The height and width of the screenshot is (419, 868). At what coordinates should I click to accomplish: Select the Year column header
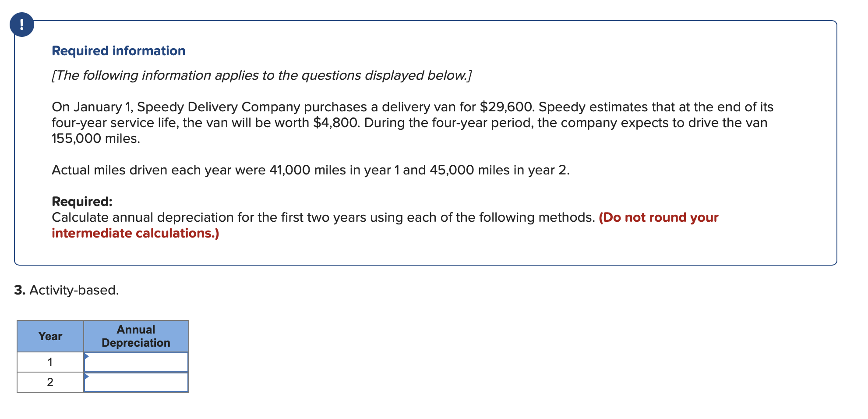(x=50, y=336)
